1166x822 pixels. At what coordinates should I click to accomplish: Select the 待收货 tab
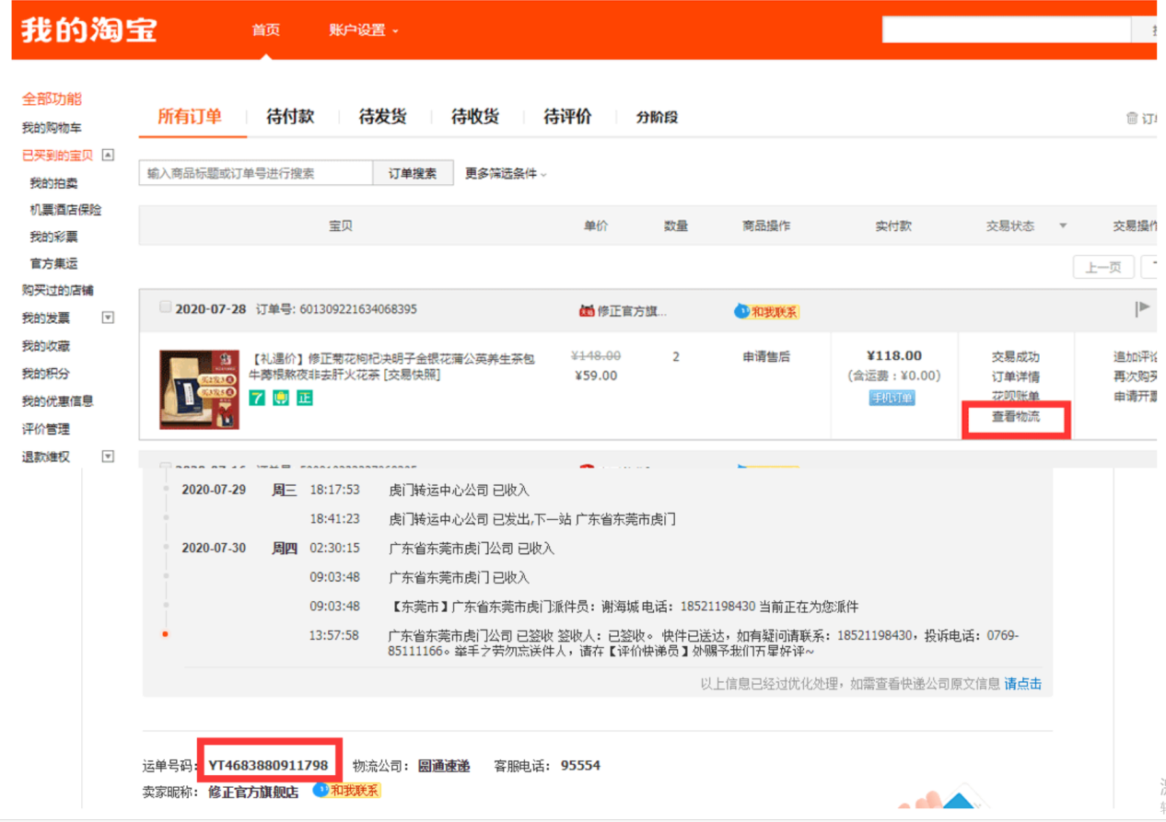(475, 116)
